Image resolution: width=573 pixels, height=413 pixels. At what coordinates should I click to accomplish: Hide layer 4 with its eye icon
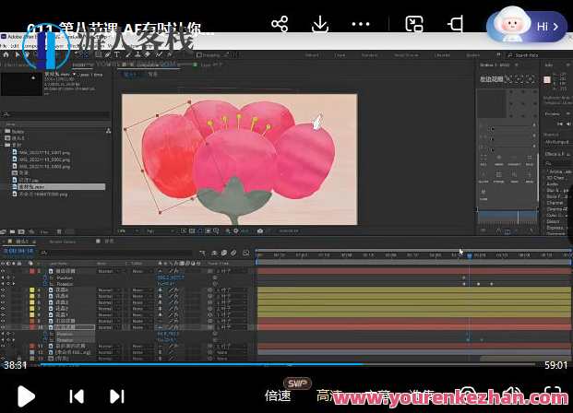pos(3,290)
